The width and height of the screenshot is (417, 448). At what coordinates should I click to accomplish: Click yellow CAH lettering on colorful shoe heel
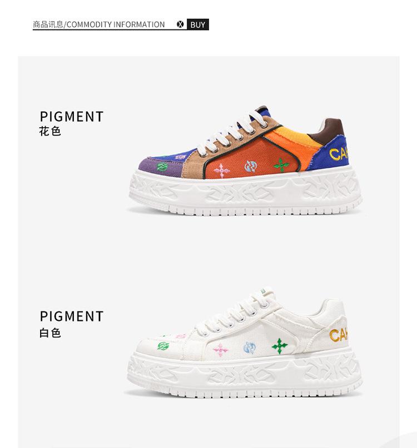[339, 154]
